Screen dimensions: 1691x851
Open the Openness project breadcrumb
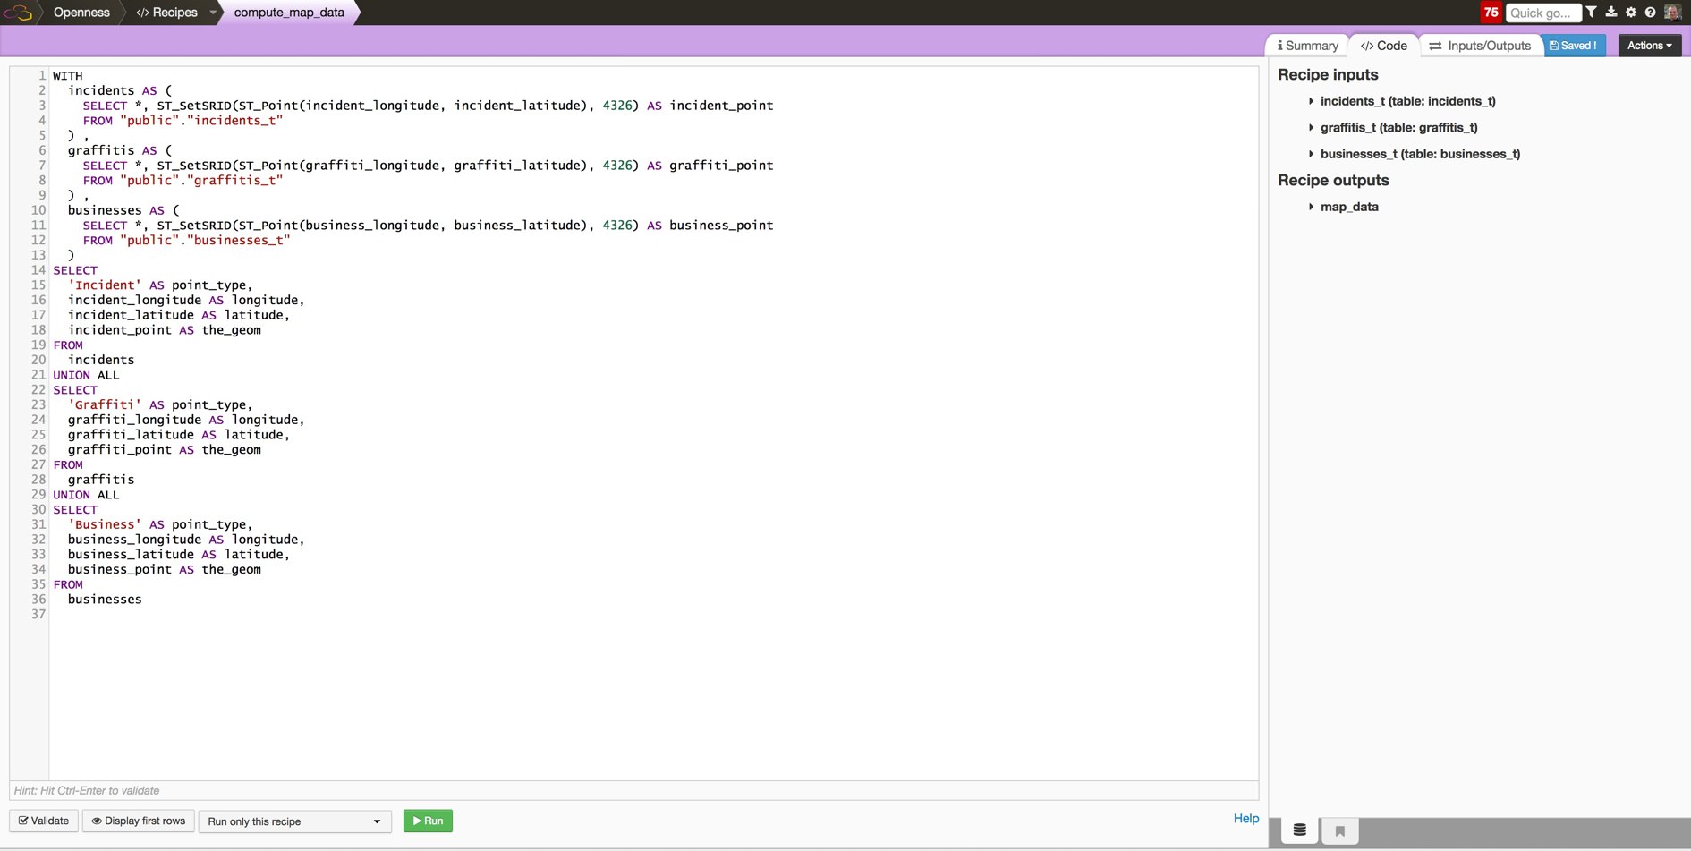(x=81, y=13)
